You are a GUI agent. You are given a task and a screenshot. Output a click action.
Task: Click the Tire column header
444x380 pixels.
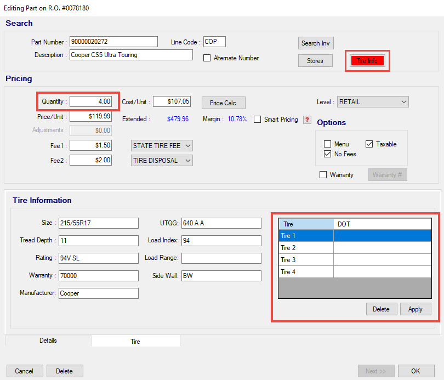(306, 224)
